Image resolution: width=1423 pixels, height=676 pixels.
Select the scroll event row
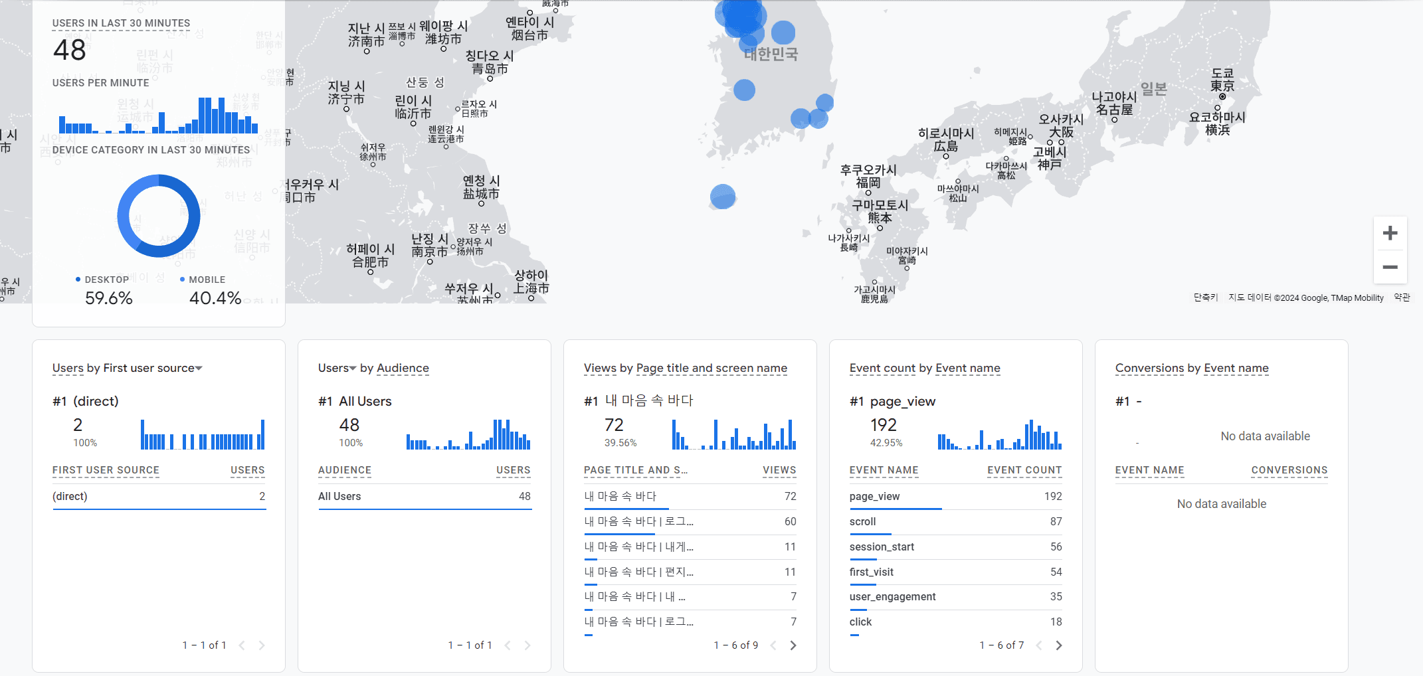tap(955, 522)
